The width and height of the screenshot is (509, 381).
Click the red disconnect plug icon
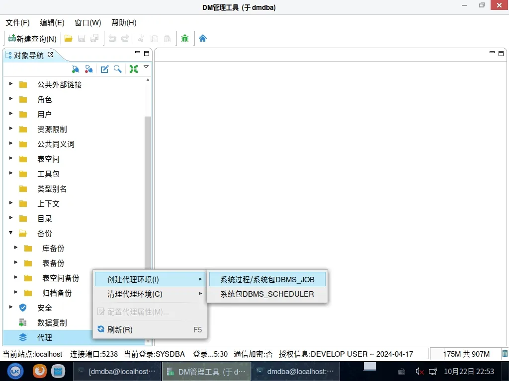click(x=88, y=69)
